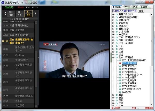Expand the 卫视 [可回放] category

[x=113, y=40]
